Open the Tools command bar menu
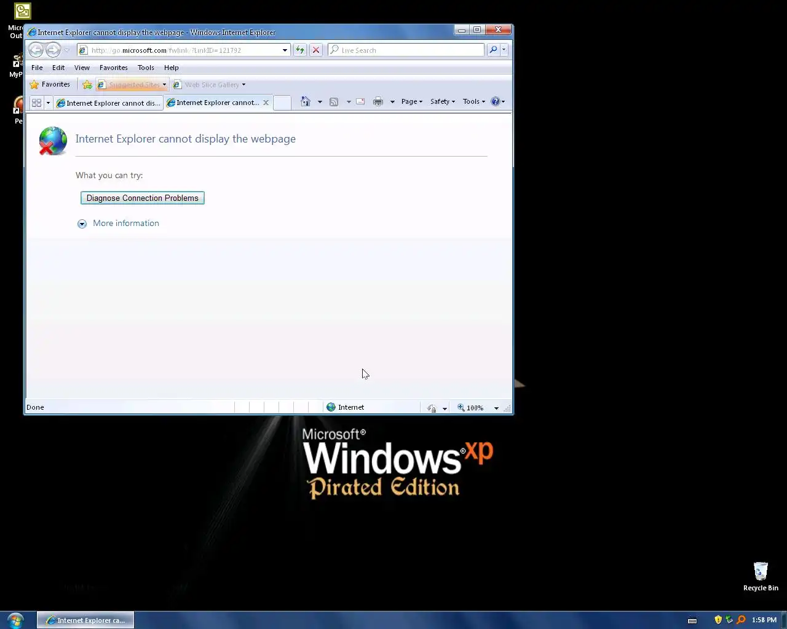The image size is (787, 629). (474, 102)
